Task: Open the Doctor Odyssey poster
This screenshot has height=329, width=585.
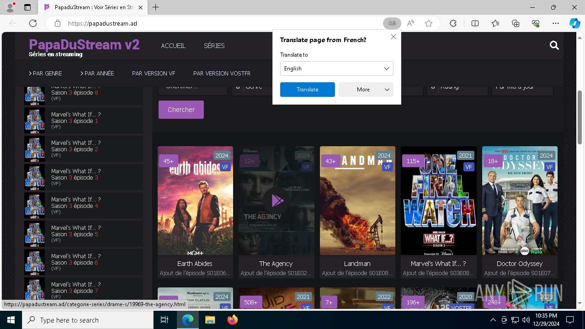Action: tap(520, 201)
